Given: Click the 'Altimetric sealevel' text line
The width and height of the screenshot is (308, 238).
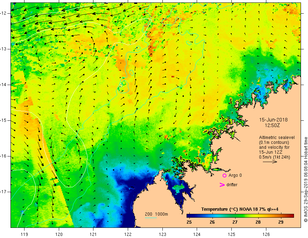Looking at the screenshot, I should point(277,138).
